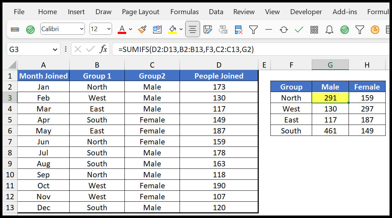
Task: Select cell containing 461
Action: tap(330, 131)
